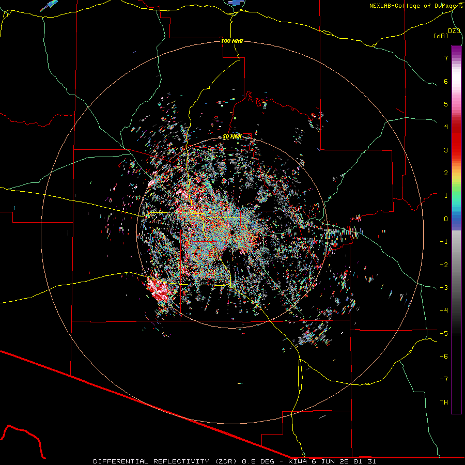Click the 3 value on color scale
The image size is (465, 465).
pyautogui.click(x=446, y=150)
